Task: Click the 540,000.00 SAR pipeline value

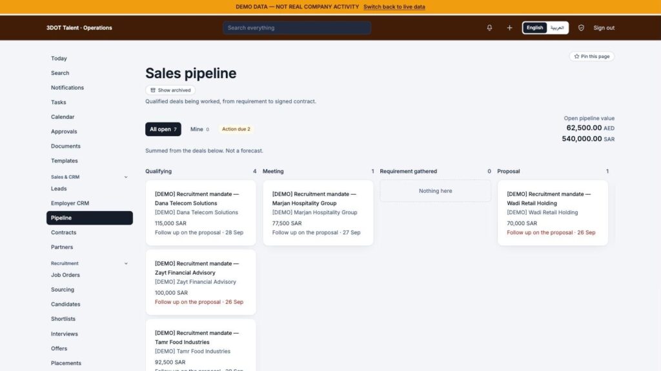Action: click(588, 139)
